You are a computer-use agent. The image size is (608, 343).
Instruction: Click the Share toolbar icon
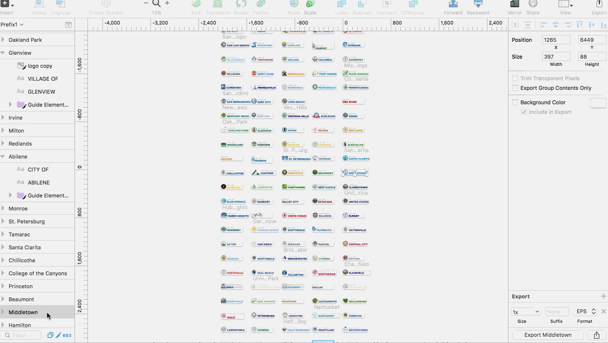click(533, 4)
